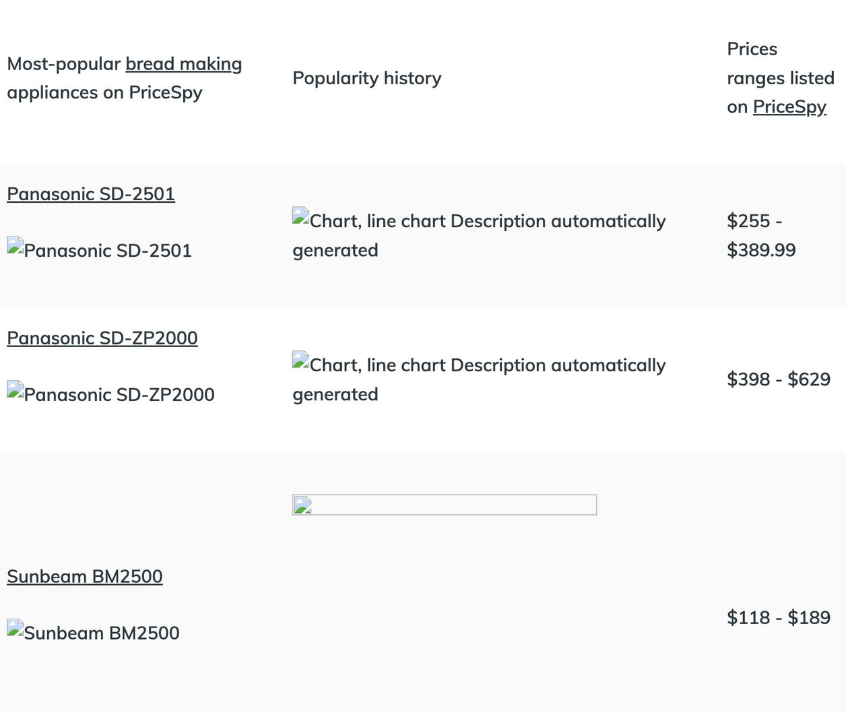Follow the Panasonic SD-ZP2000 product link

(x=102, y=338)
